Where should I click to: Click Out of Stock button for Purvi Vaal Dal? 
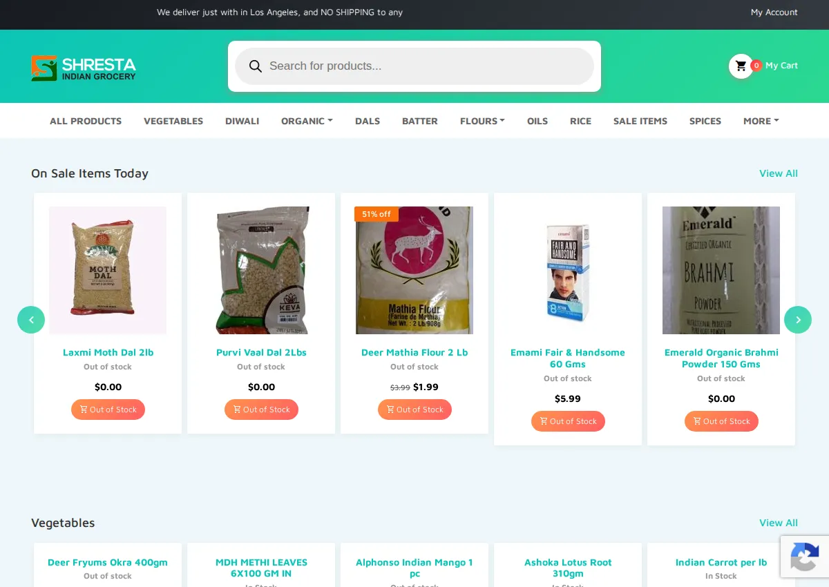click(x=261, y=410)
